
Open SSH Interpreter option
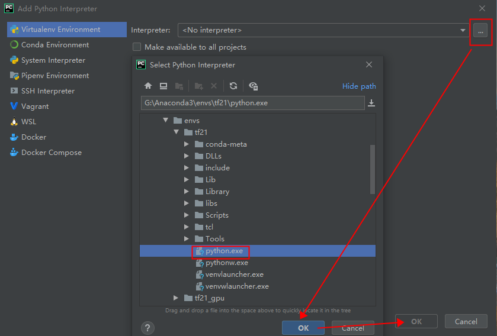pos(67,91)
